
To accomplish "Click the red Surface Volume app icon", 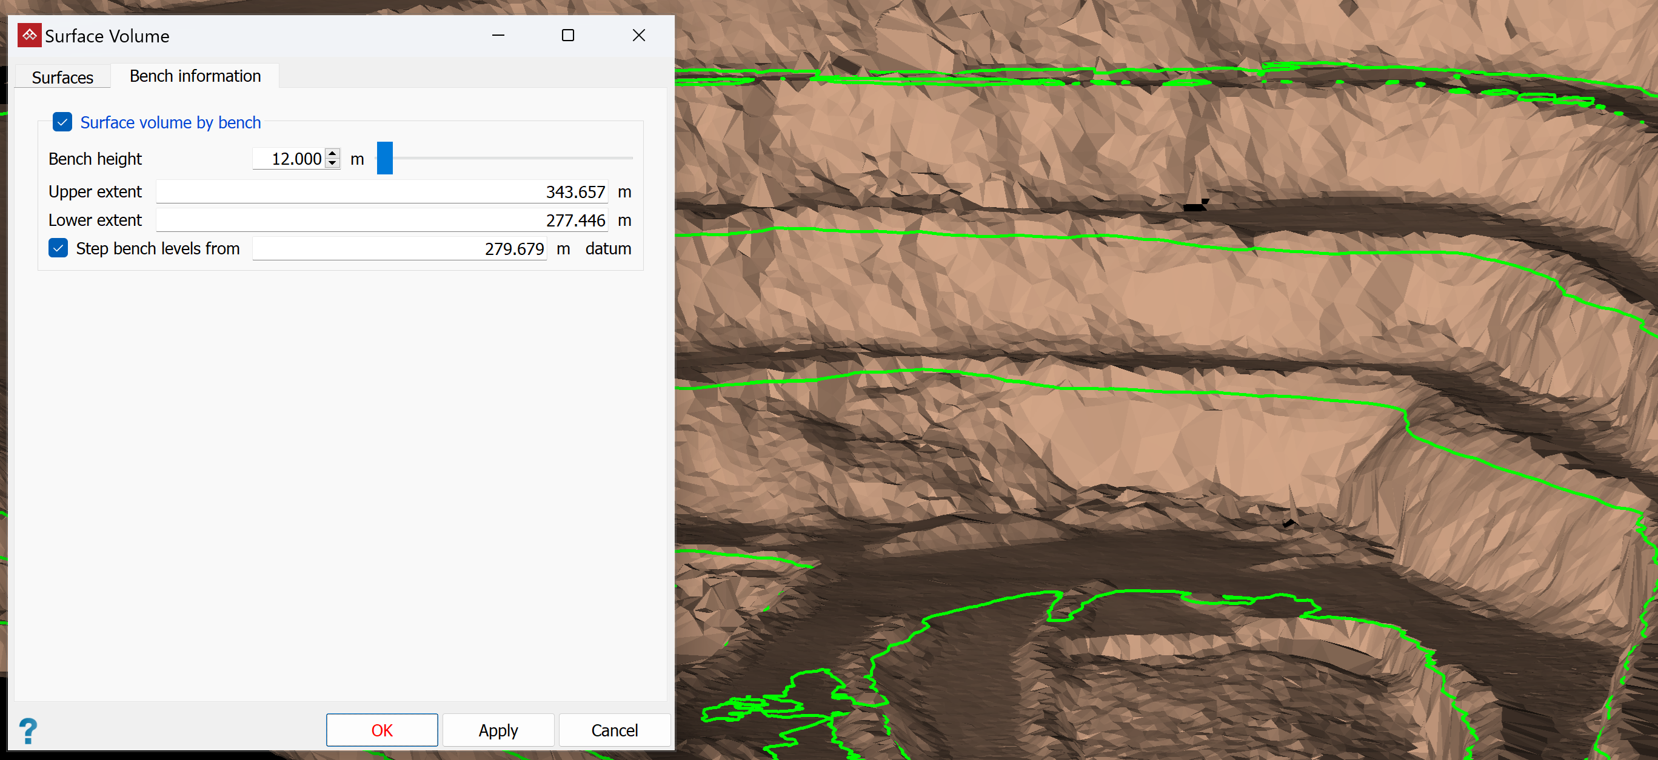I will 29,35.
